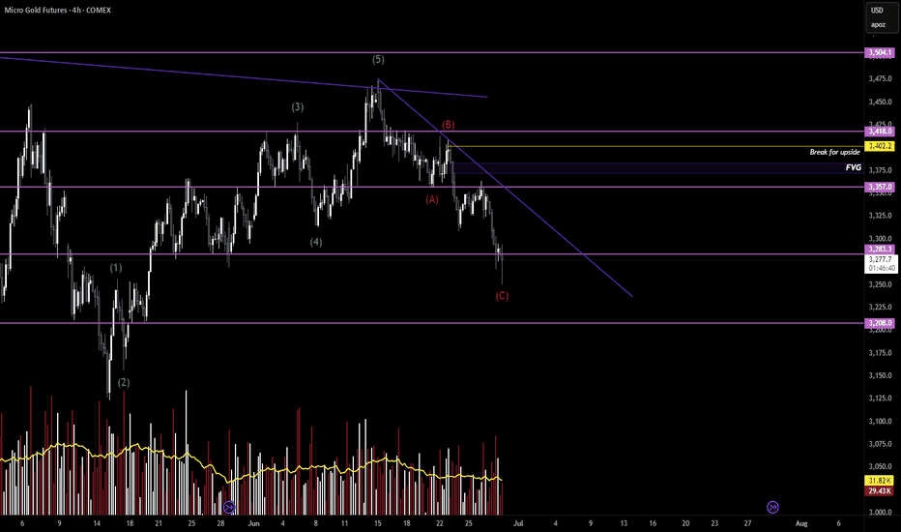
Task: Click the Jul label on time axis
Action: point(518,523)
